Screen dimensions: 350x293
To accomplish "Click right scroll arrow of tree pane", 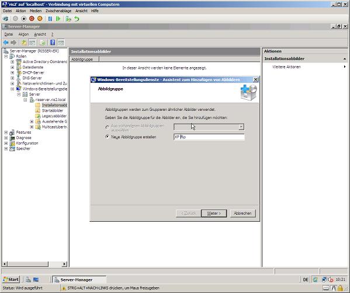I will [x=64, y=264].
